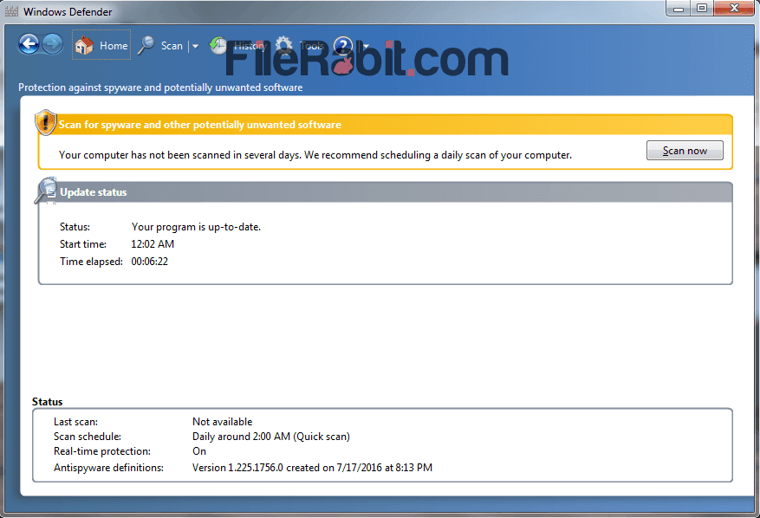Click the Scan now button
Image resolution: width=760 pixels, height=518 pixels.
click(685, 150)
